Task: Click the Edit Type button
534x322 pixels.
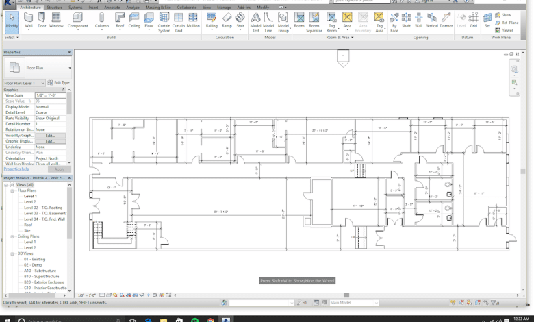Action: point(59,83)
